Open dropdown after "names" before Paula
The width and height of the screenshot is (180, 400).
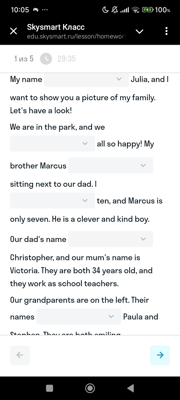[x=79, y=316]
